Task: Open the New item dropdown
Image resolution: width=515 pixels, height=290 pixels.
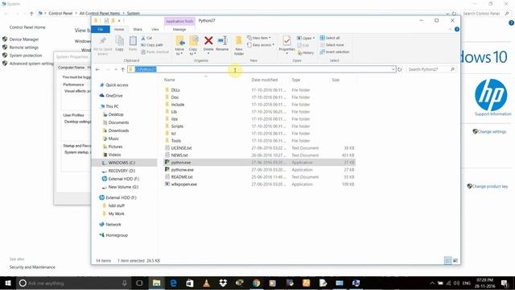Action: pyautogui.click(x=259, y=38)
